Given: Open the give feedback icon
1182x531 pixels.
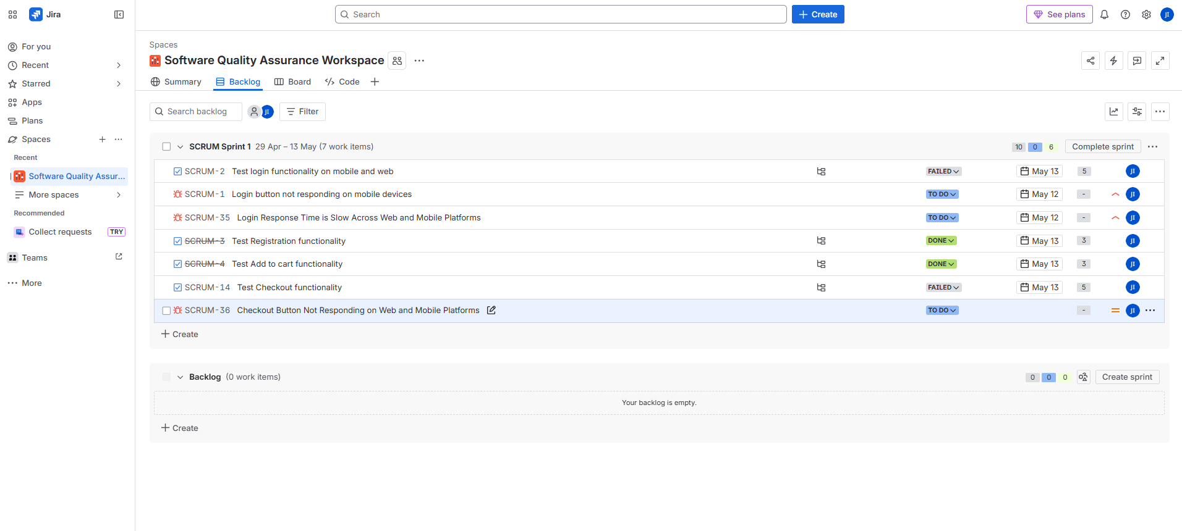Looking at the screenshot, I should 1137,61.
